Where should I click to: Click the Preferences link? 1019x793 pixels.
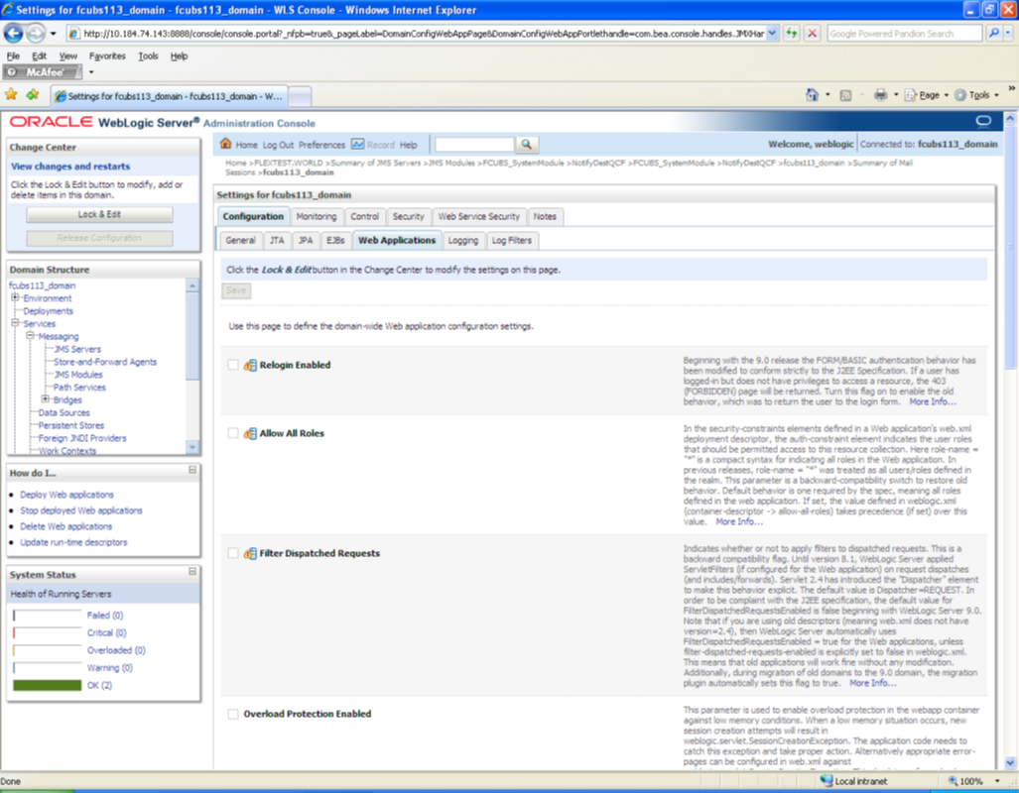321,145
